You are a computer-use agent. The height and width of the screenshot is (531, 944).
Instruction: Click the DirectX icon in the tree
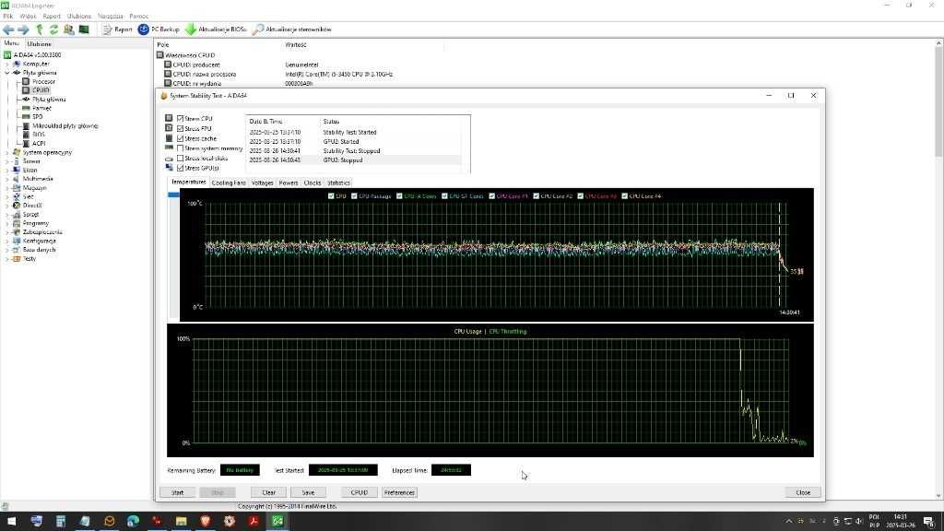17,206
